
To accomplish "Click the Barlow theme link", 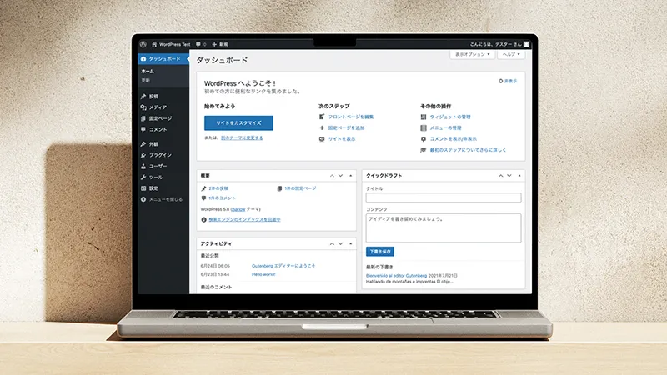I will [238, 209].
